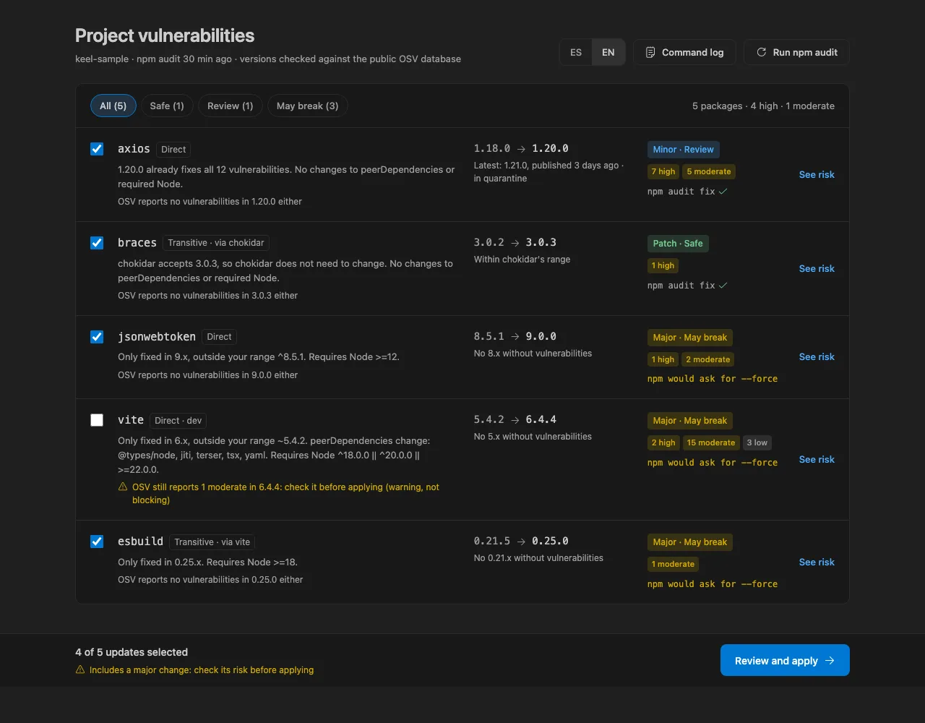Viewport: 925px width, 723px height.
Task: Click the Project vulnerabilities heading
Action: click(x=165, y=35)
